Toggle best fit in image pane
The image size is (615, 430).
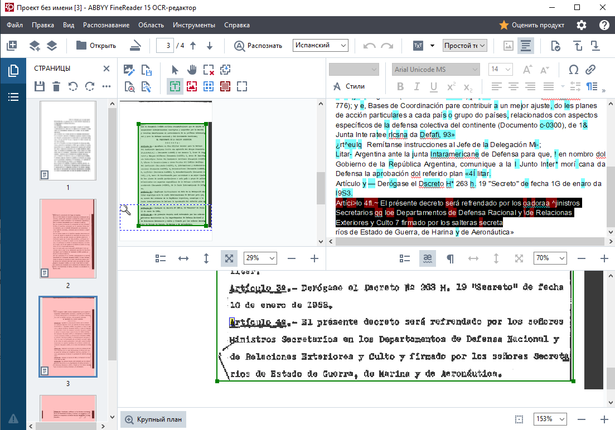click(229, 258)
